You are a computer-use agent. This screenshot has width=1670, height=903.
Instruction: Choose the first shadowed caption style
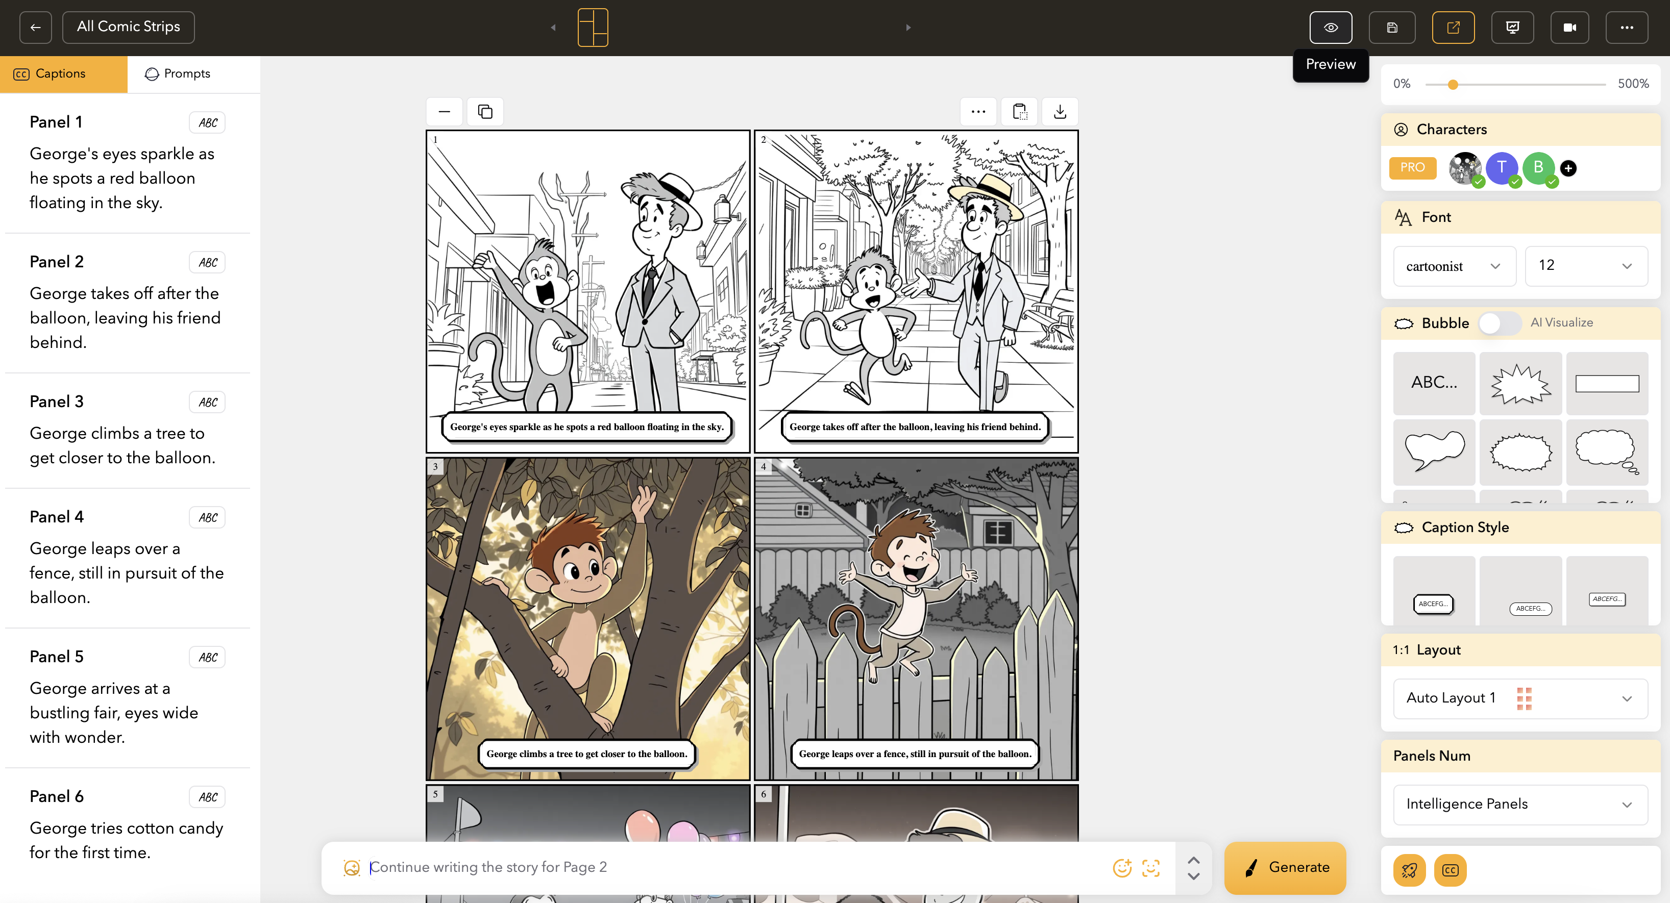tap(1434, 591)
